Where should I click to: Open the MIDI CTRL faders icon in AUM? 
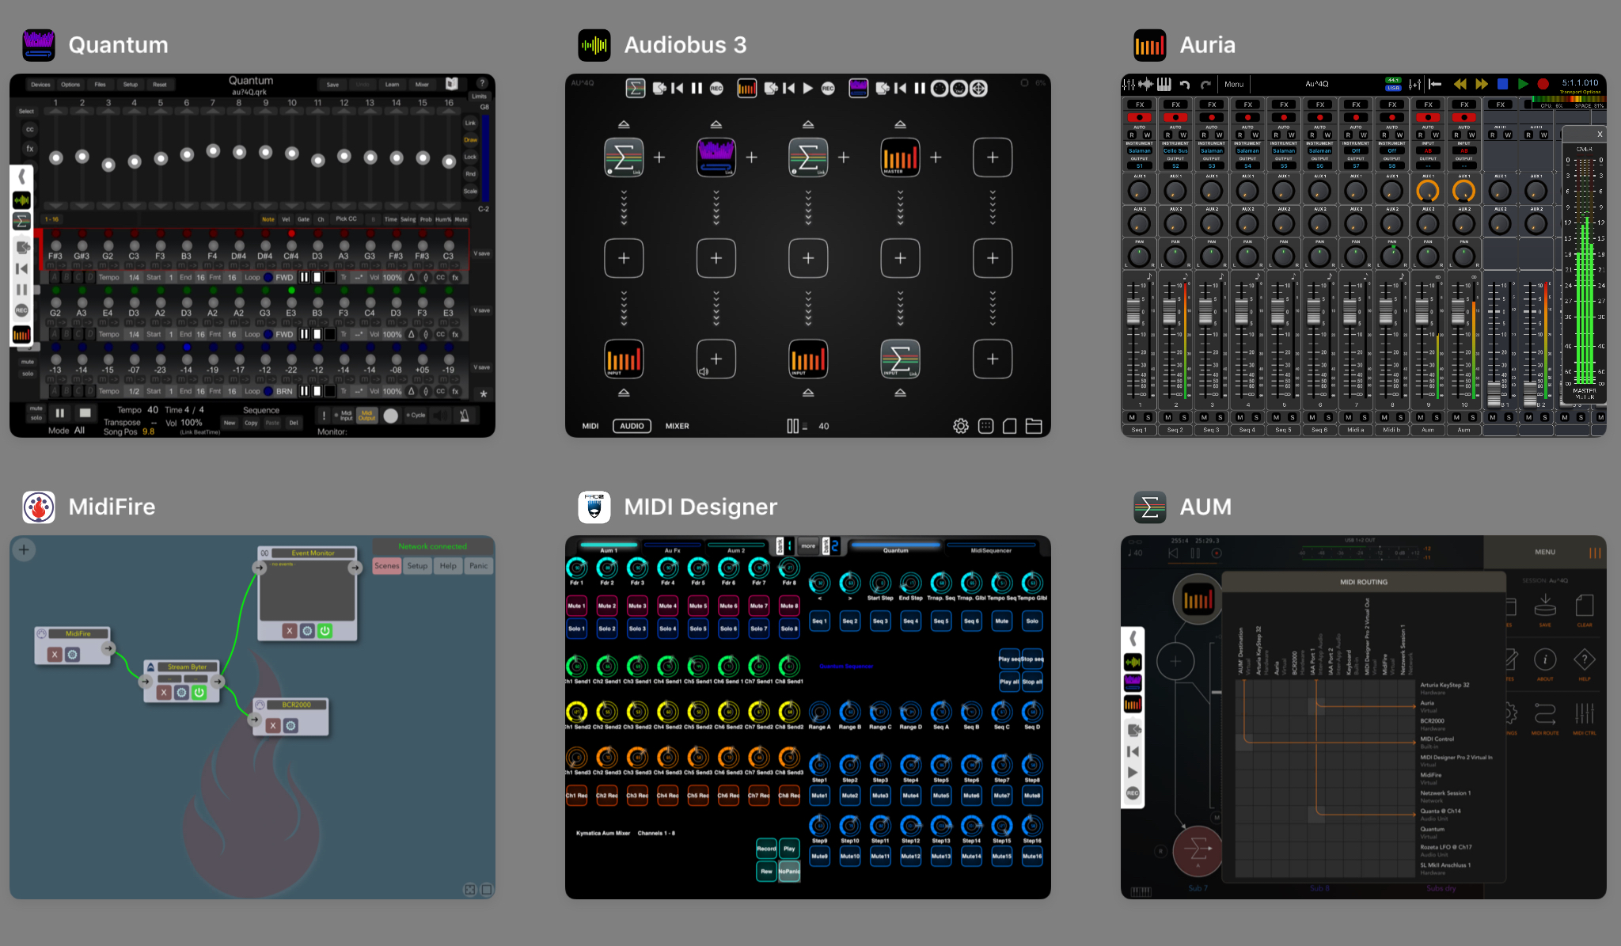(1585, 714)
